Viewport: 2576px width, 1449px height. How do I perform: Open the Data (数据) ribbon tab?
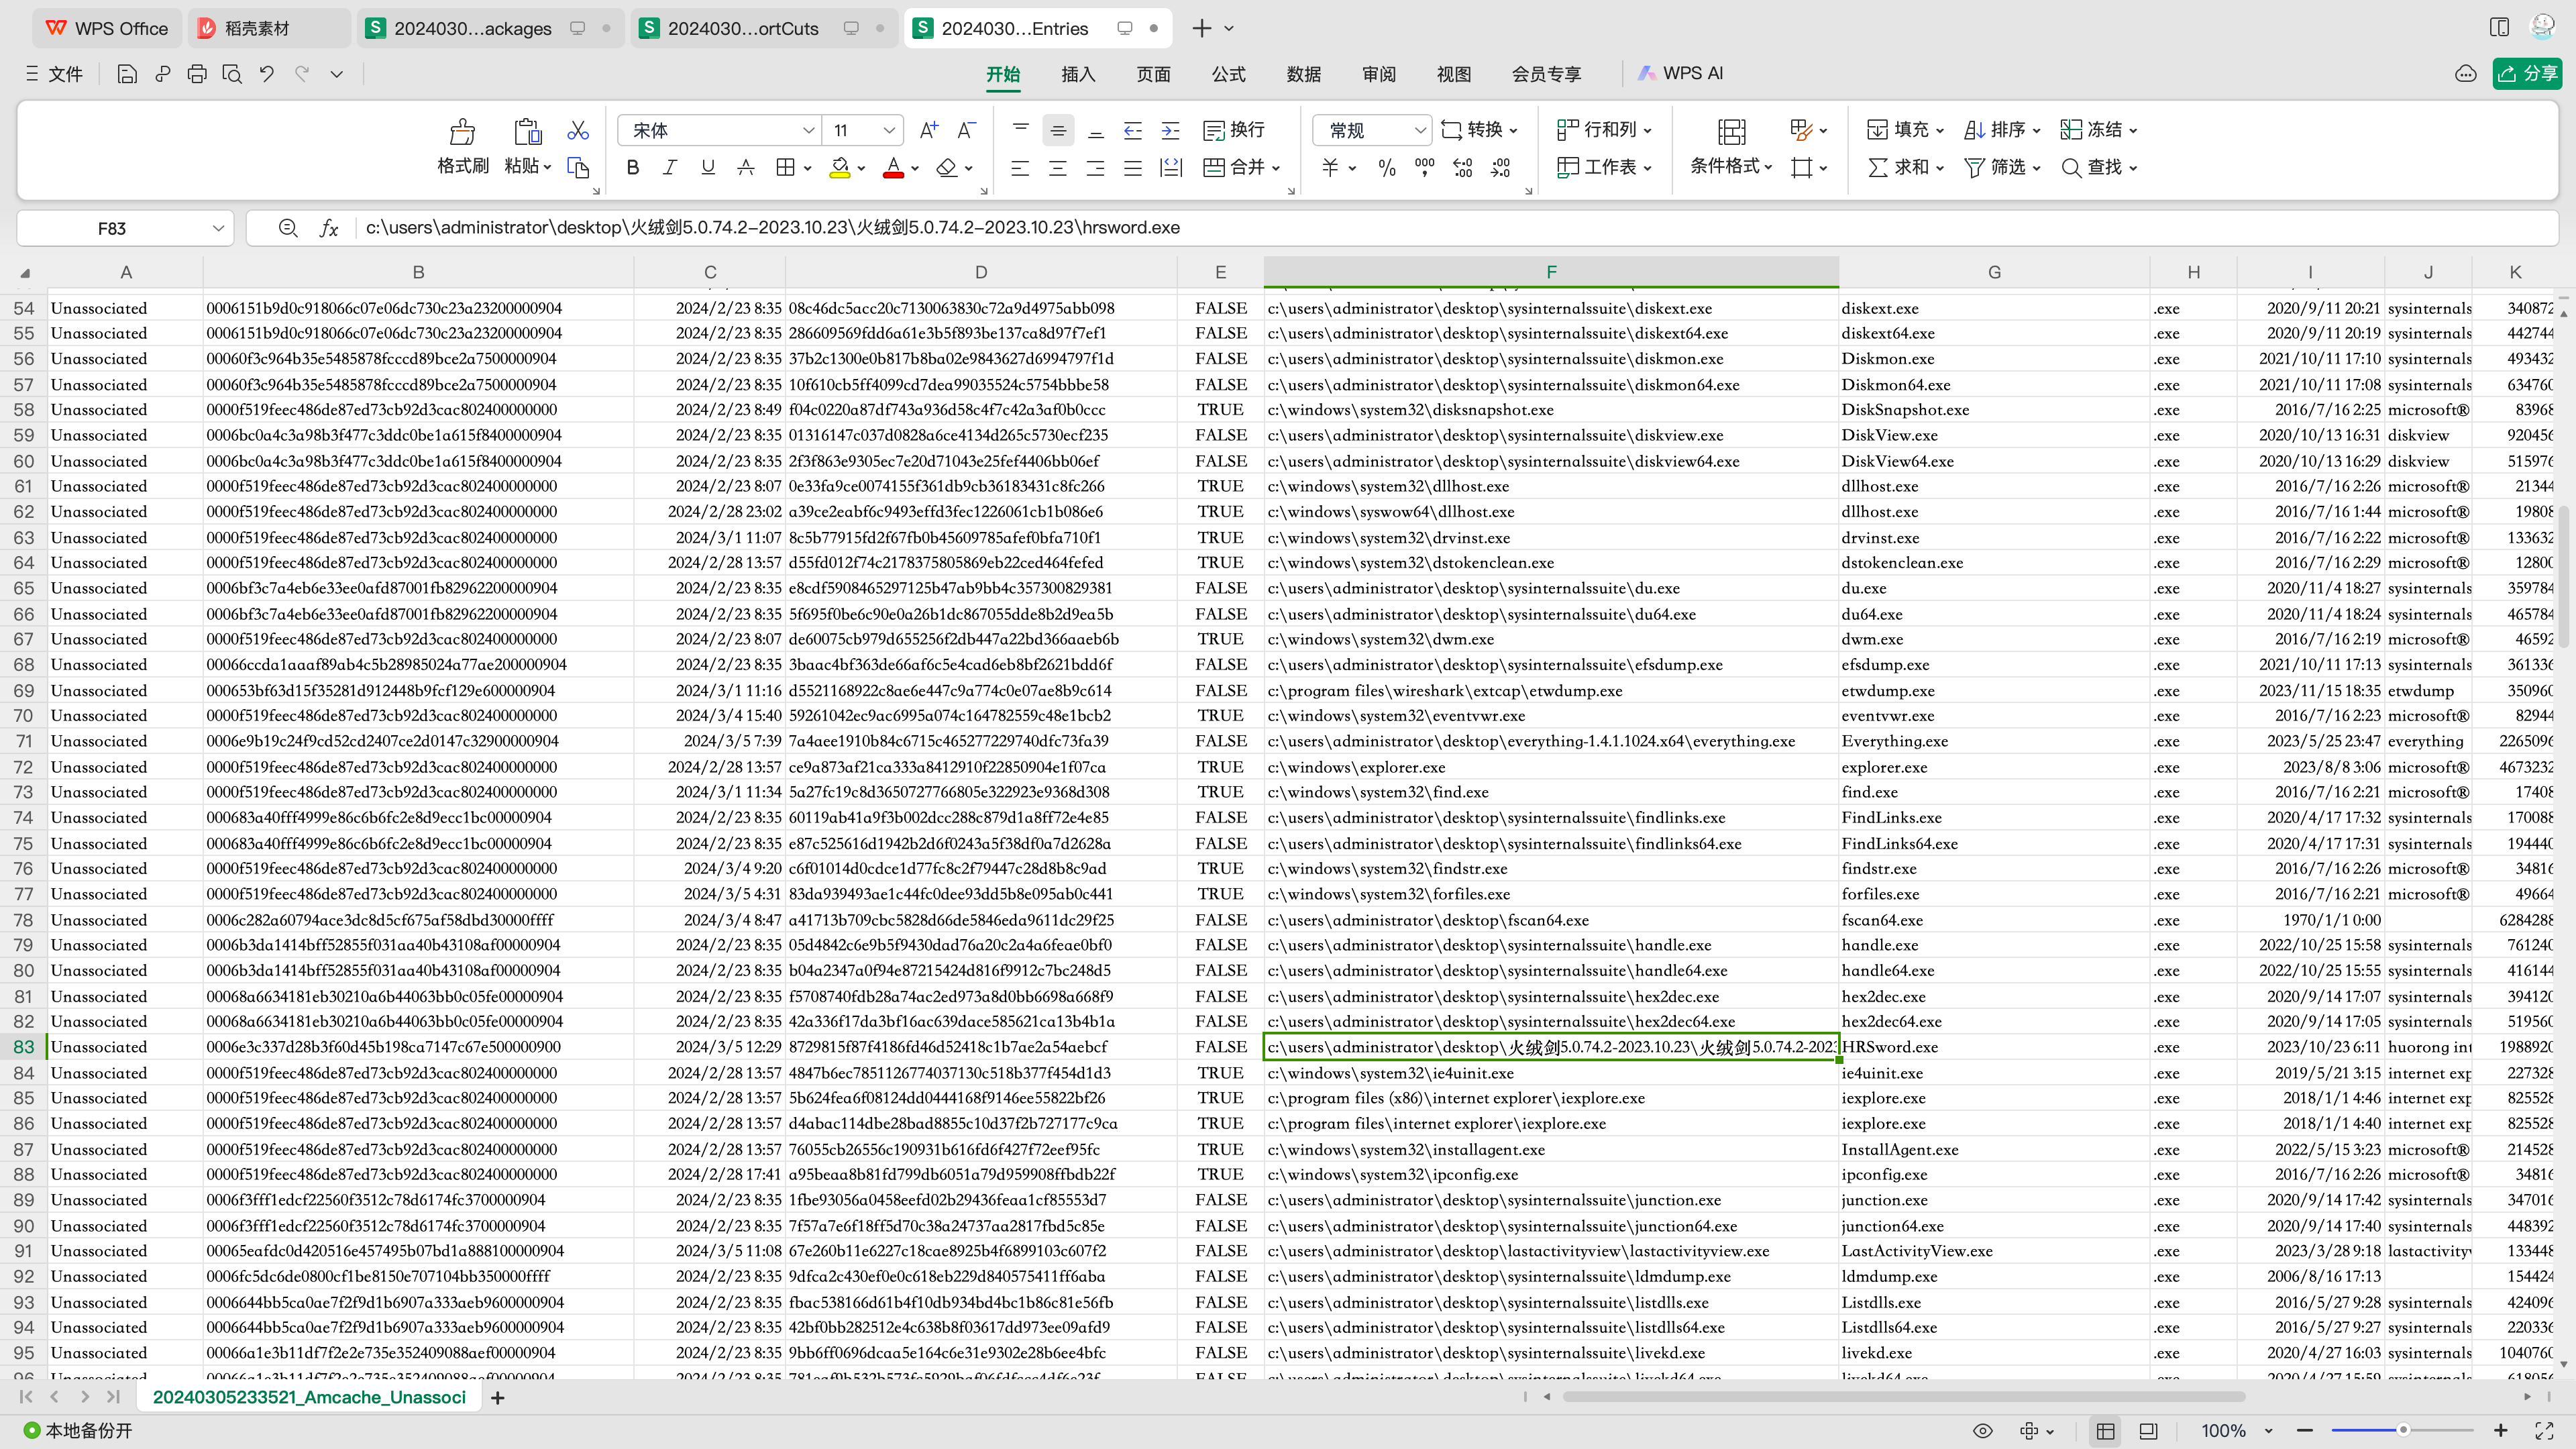[1303, 74]
